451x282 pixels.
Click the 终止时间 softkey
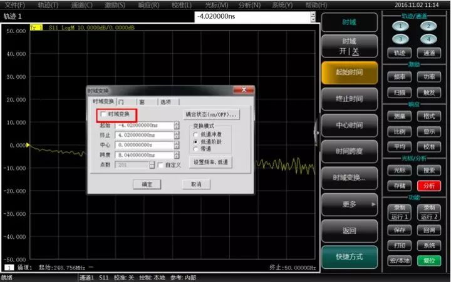tap(349, 99)
